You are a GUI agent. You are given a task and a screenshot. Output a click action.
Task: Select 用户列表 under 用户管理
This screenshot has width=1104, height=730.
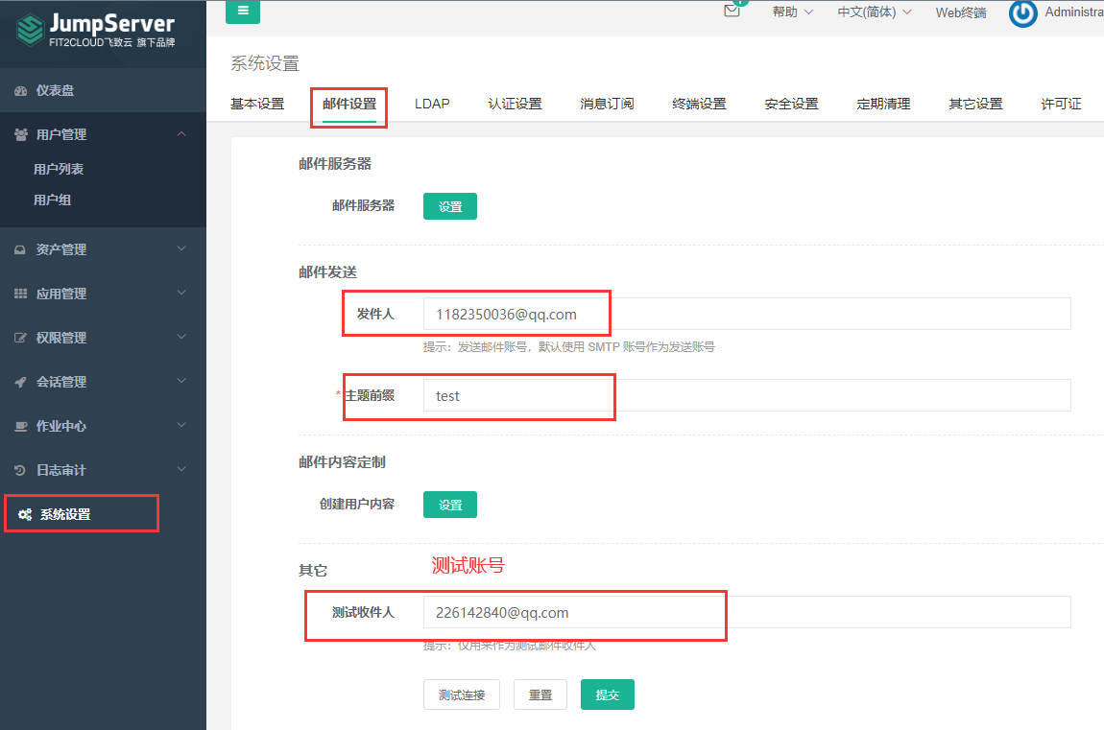60,168
